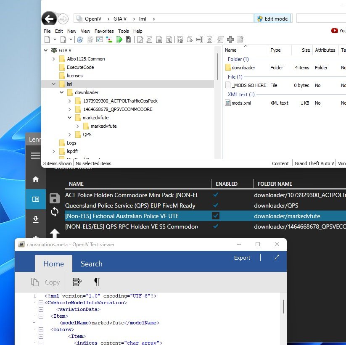Click the refresh arrows icon beside mod list
This screenshot has width=346, height=345.
[54, 212]
